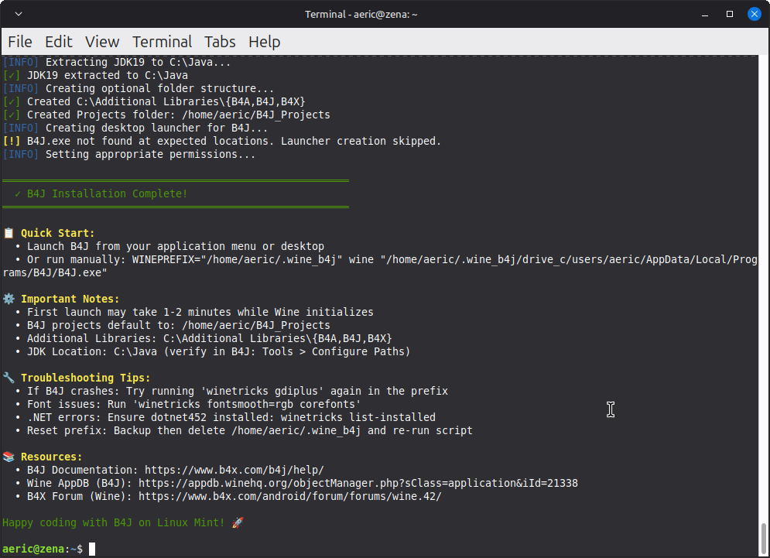Click the window title 'Terminal - aeric@zena: ~'
This screenshot has height=558, width=770.
tap(361, 14)
